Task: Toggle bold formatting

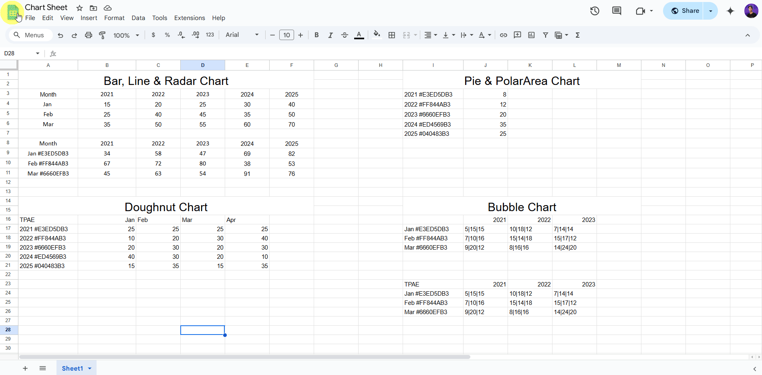Action: (x=316, y=35)
